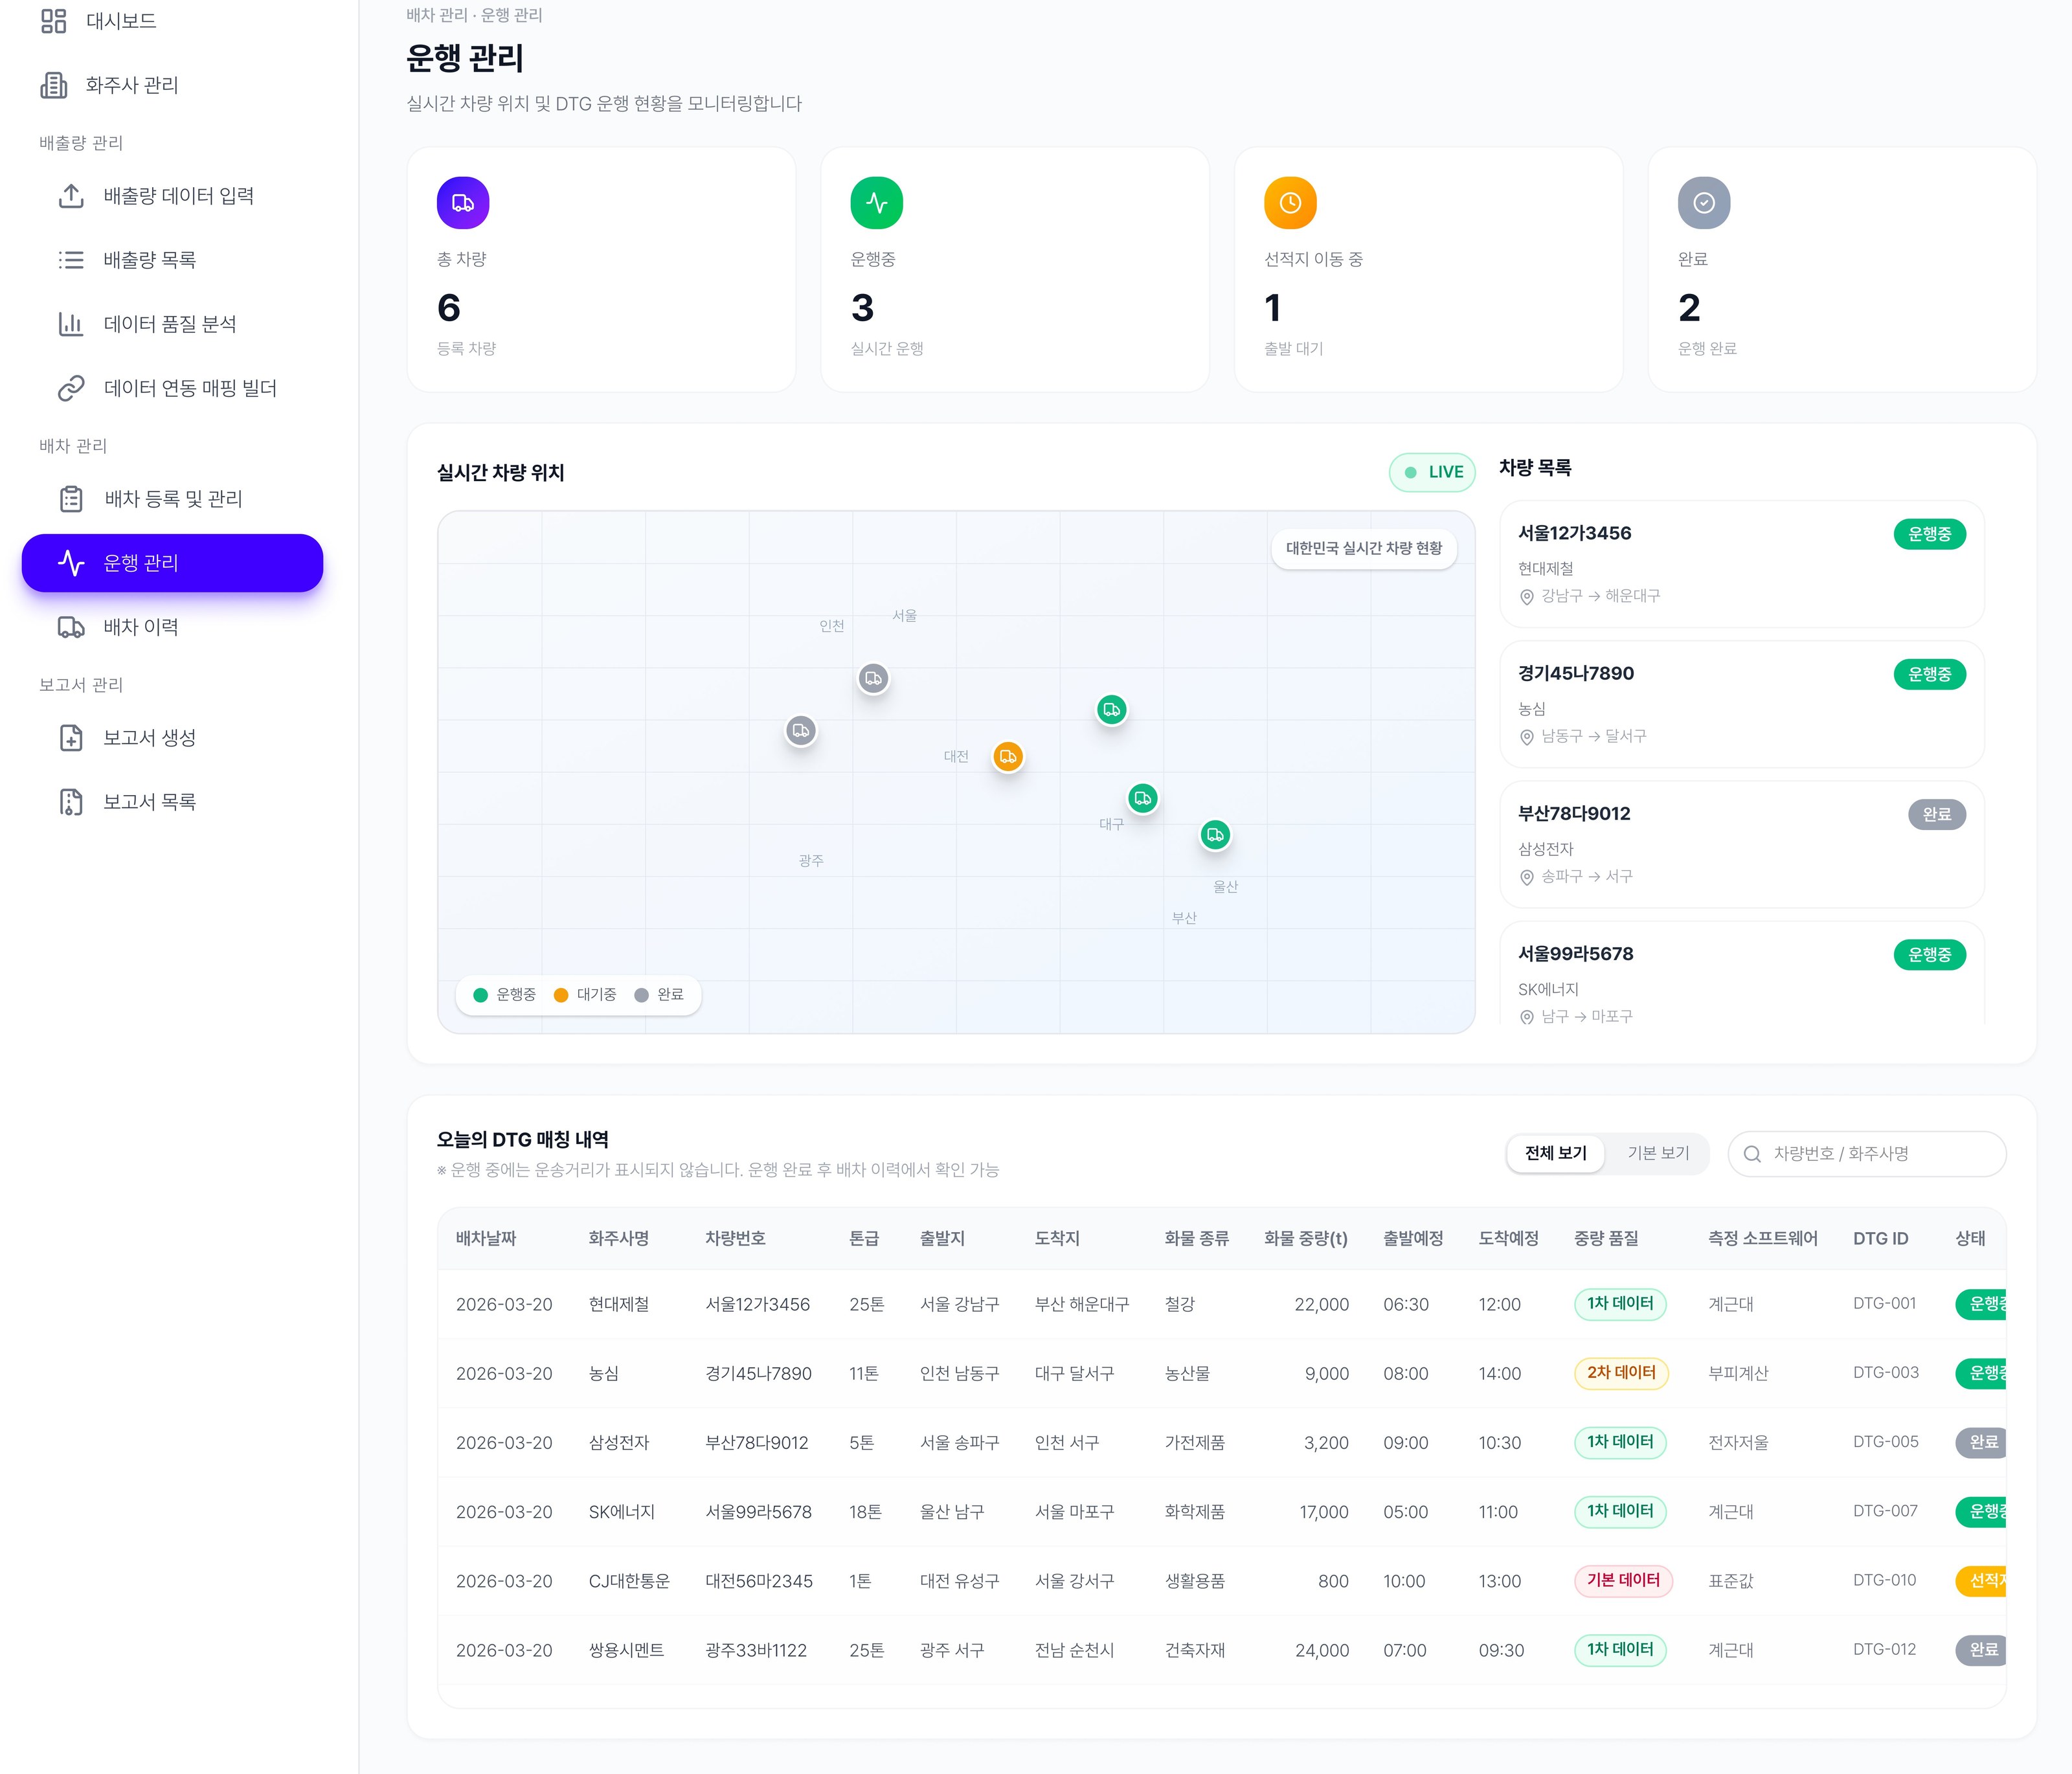Viewport: 2072px width, 1774px height.
Task: Click the 2차 데이터 badge in 농심 row
Action: (x=1621, y=1373)
